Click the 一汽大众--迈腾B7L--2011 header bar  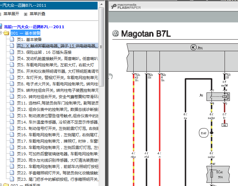tap(49, 5)
